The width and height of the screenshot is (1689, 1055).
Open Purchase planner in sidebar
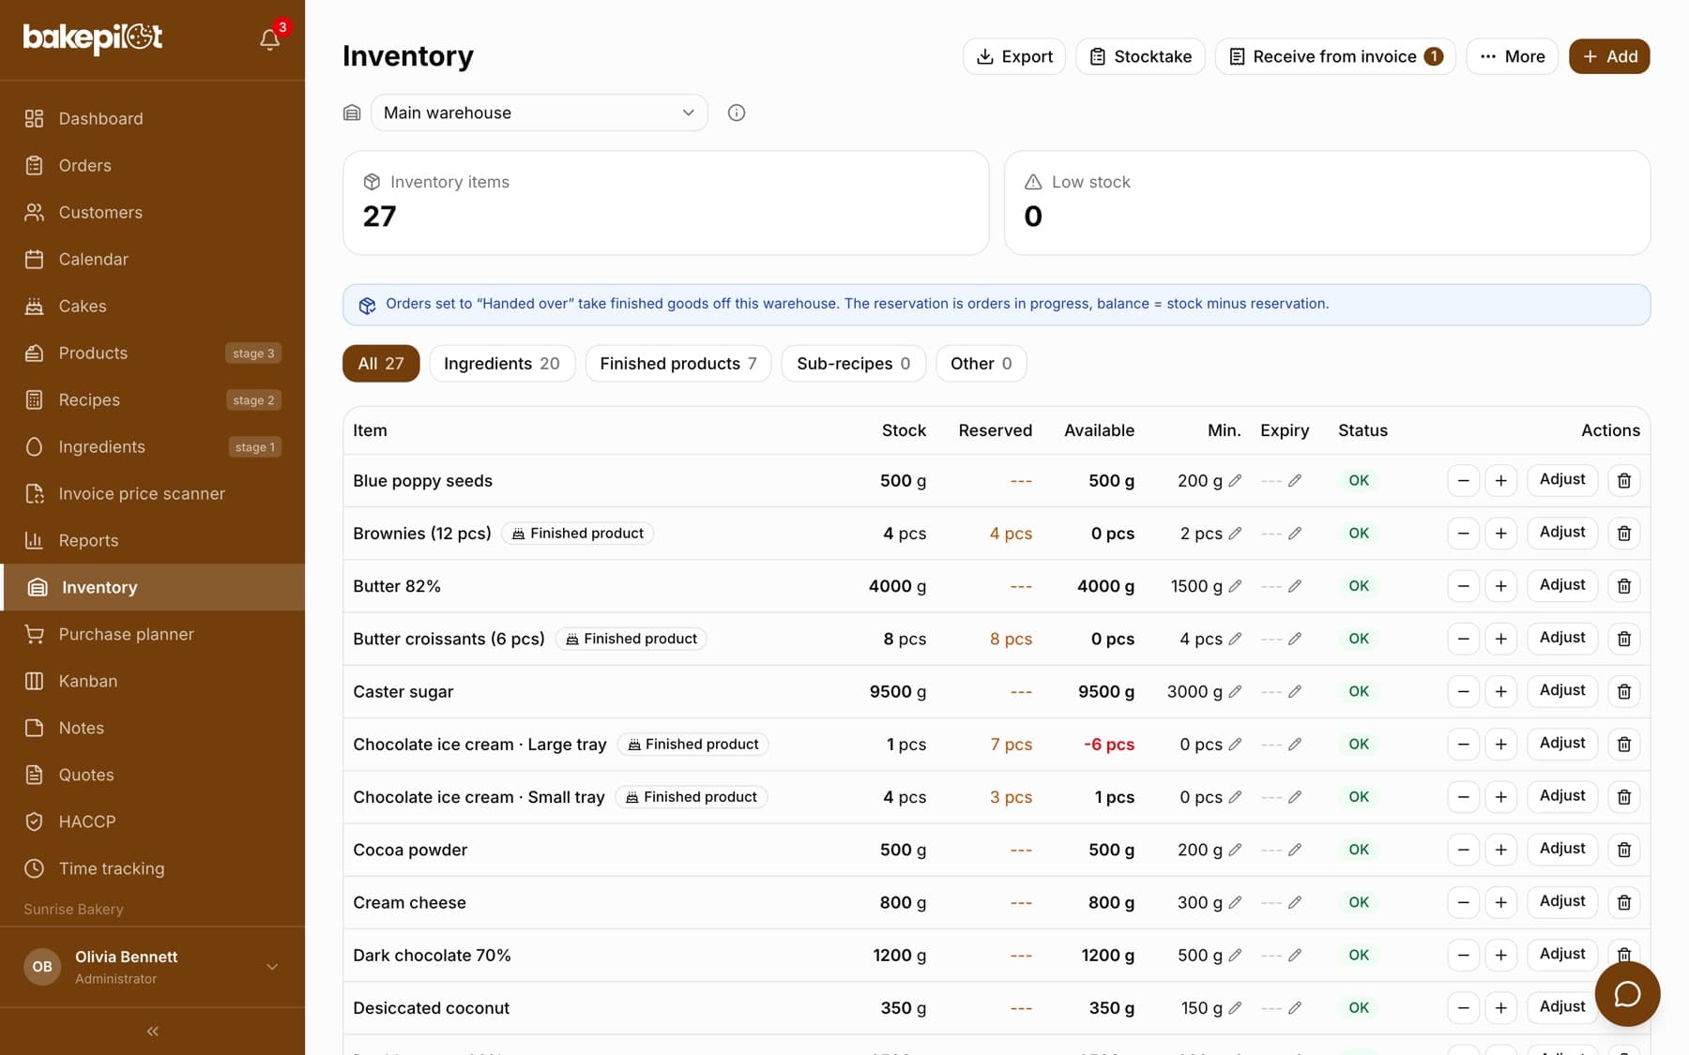152,634
